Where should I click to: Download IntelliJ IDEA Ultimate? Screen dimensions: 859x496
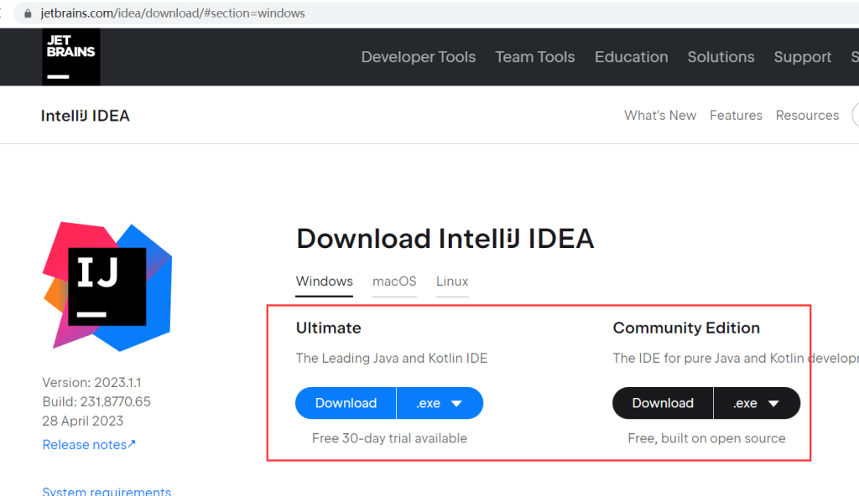[345, 403]
